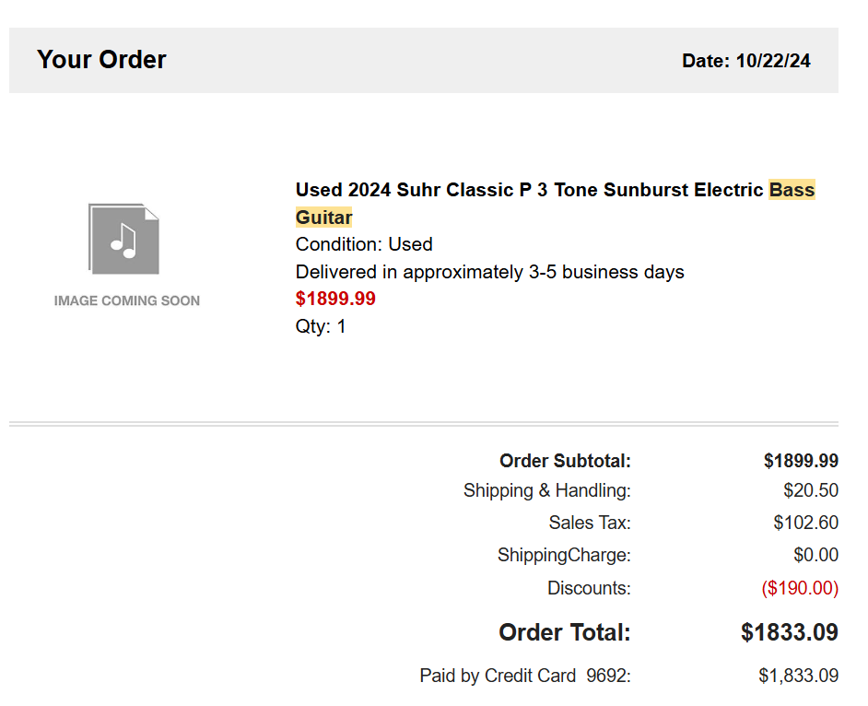Image resolution: width=868 pixels, height=706 pixels.
Task: Select the red $1899.99 item price
Action: 335,299
